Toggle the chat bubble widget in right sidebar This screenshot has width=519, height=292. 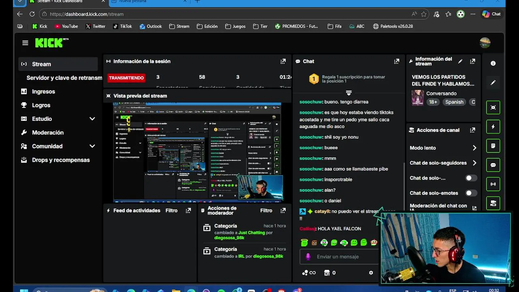pyautogui.click(x=493, y=165)
